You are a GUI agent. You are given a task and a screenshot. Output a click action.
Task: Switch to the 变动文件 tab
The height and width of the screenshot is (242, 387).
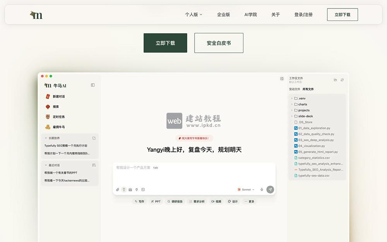[x=295, y=89]
